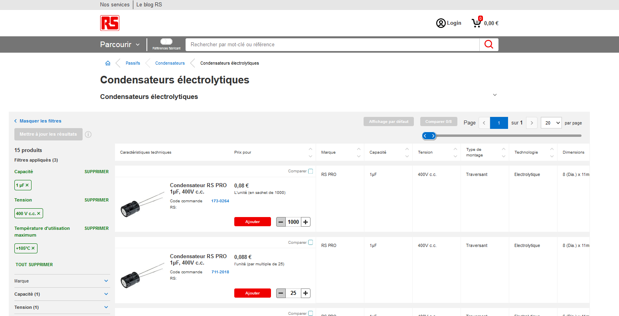Sort Capacité column descending
The image size is (619, 316).
click(x=407, y=156)
